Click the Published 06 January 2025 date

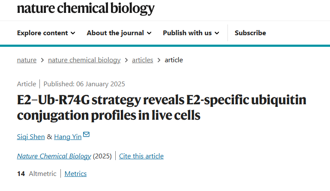(x=84, y=84)
